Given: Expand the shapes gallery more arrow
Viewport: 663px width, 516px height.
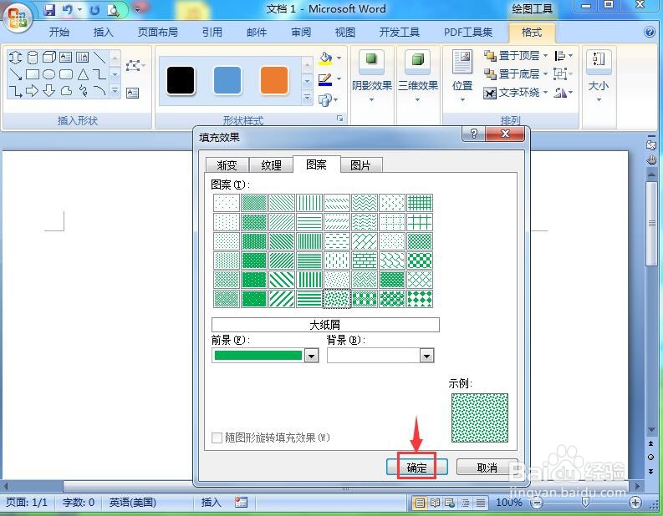Looking at the screenshot, I should point(115,91).
